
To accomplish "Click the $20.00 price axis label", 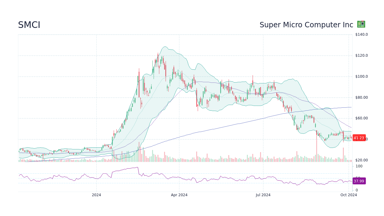I will pyautogui.click(x=361, y=160).
